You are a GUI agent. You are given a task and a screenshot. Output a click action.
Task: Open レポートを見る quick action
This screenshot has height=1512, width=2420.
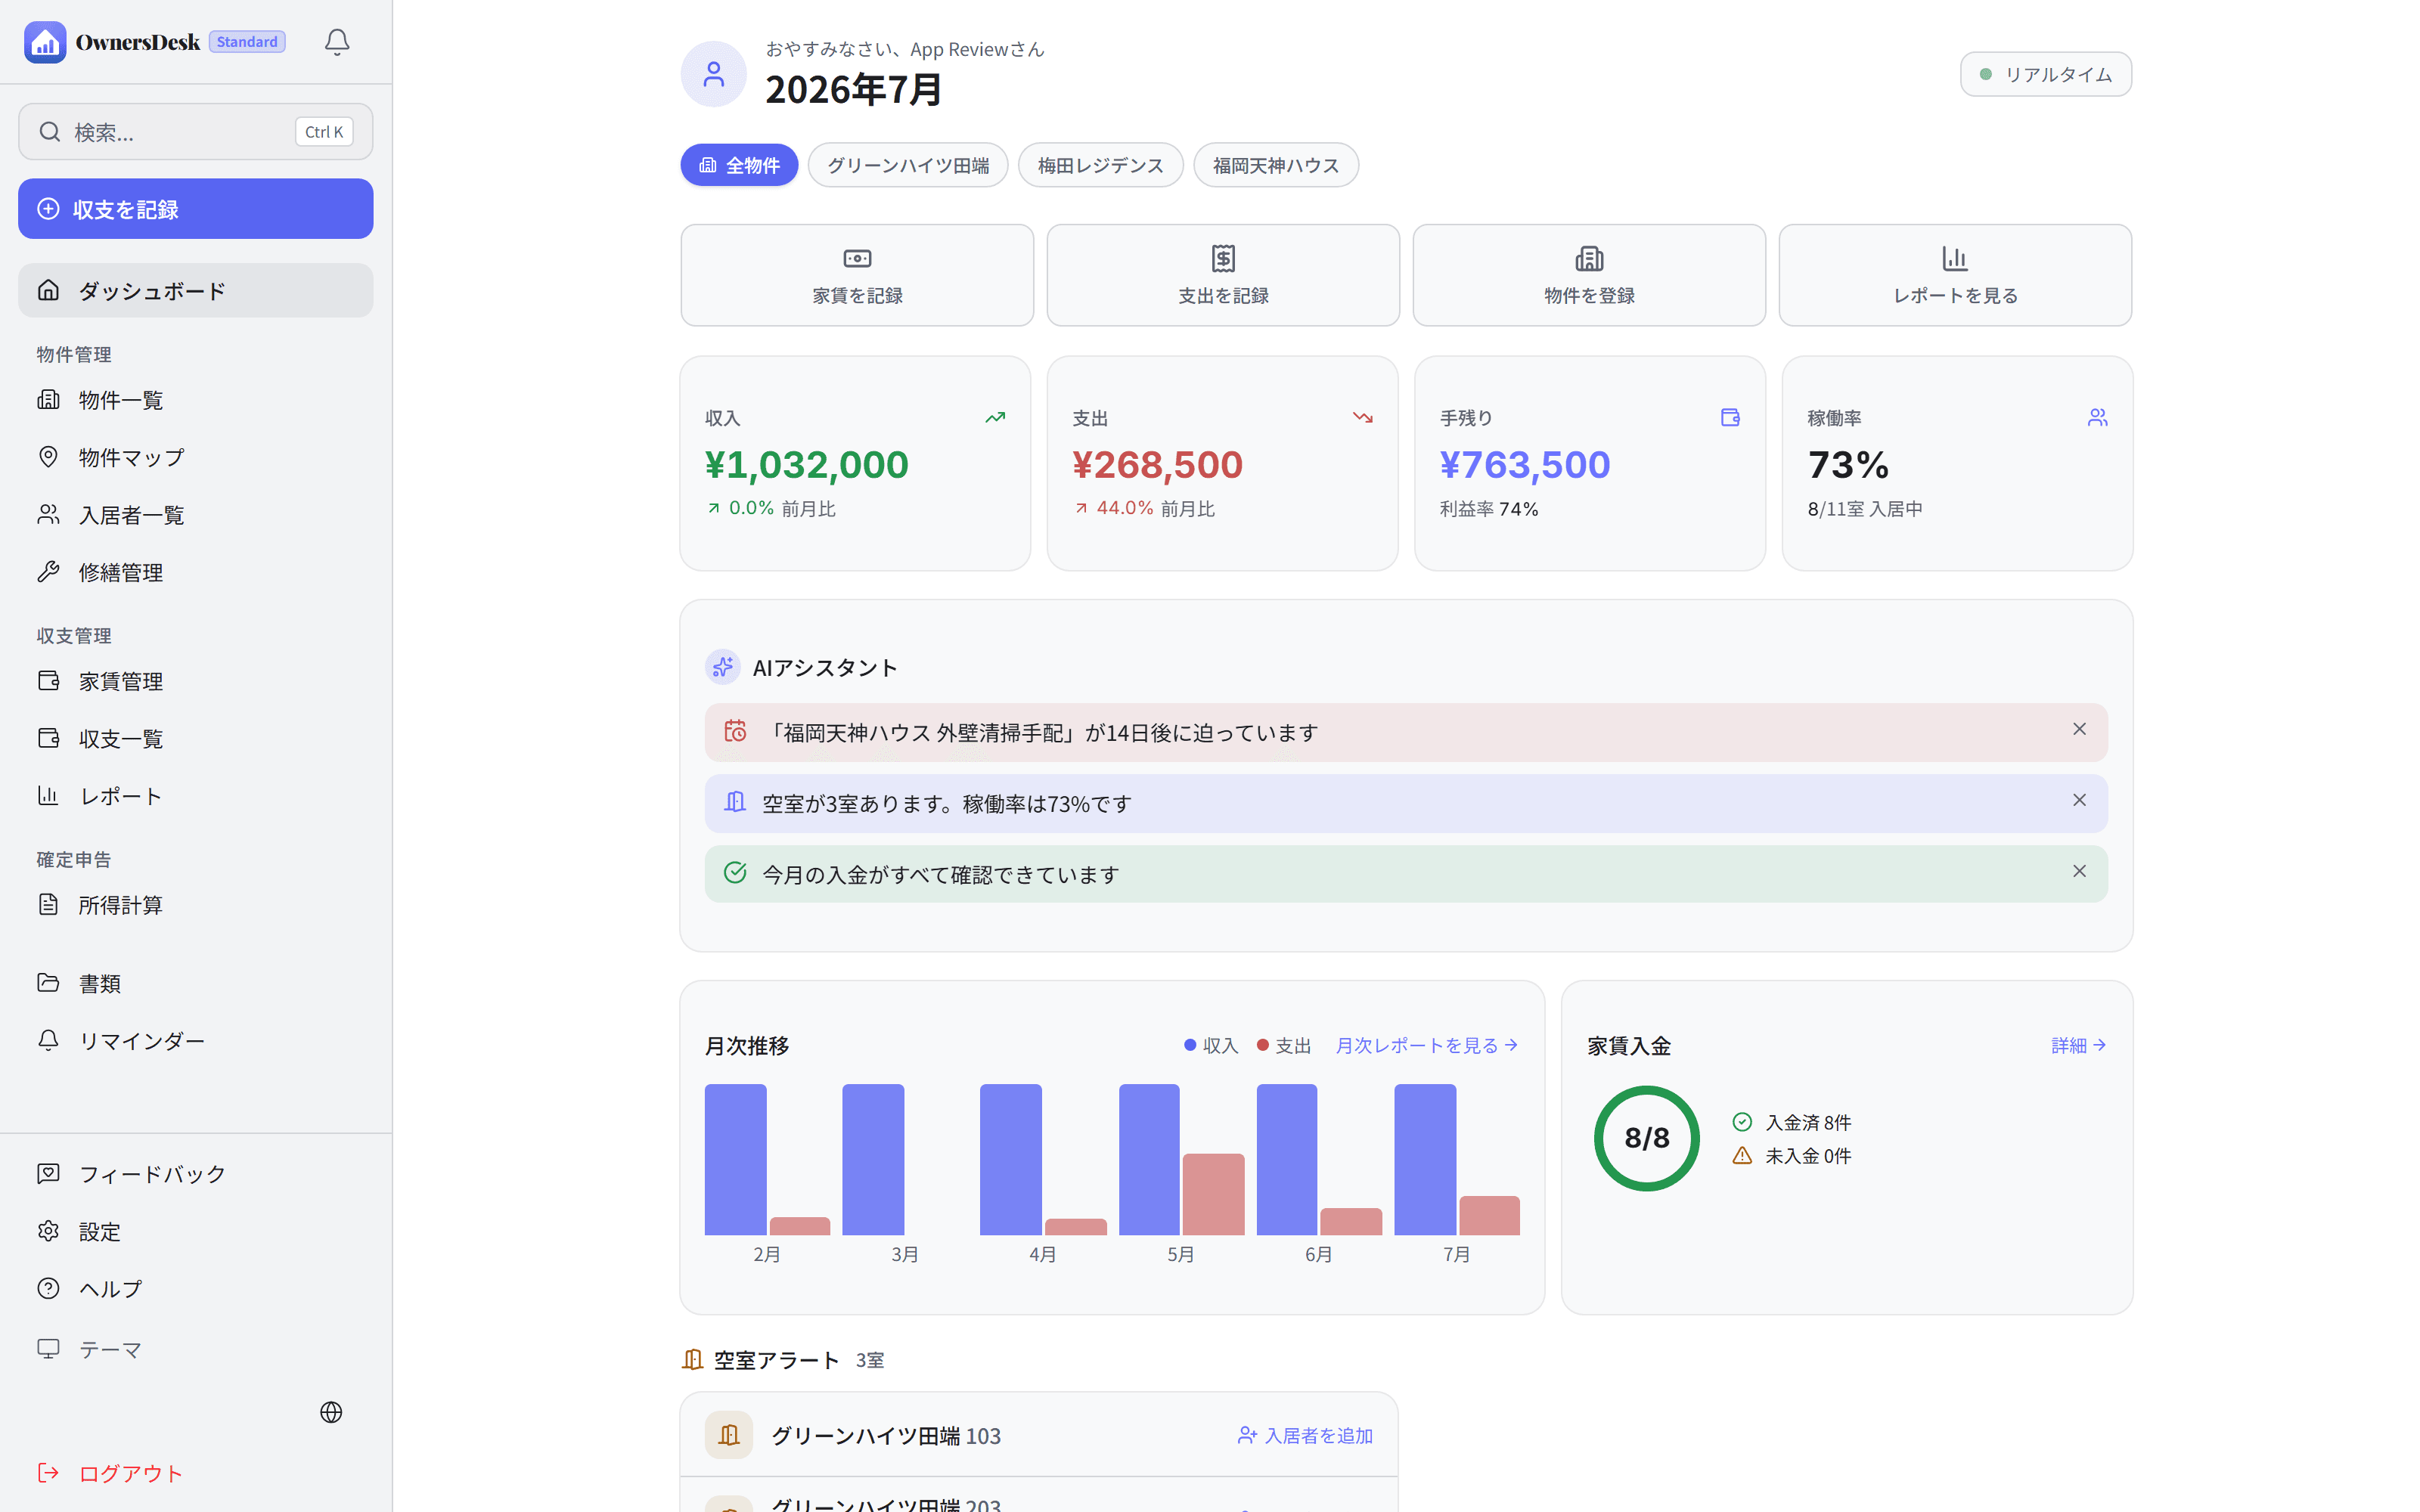(x=1955, y=275)
